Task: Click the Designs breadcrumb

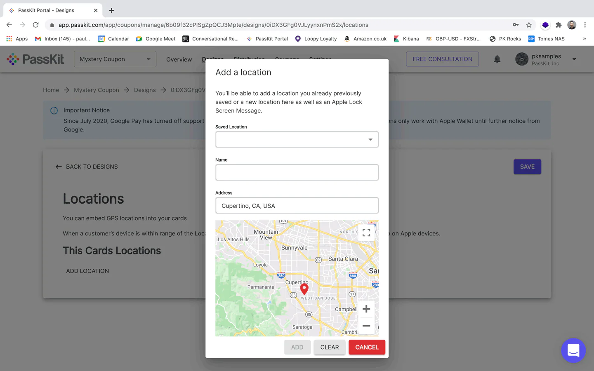Action: (x=145, y=90)
